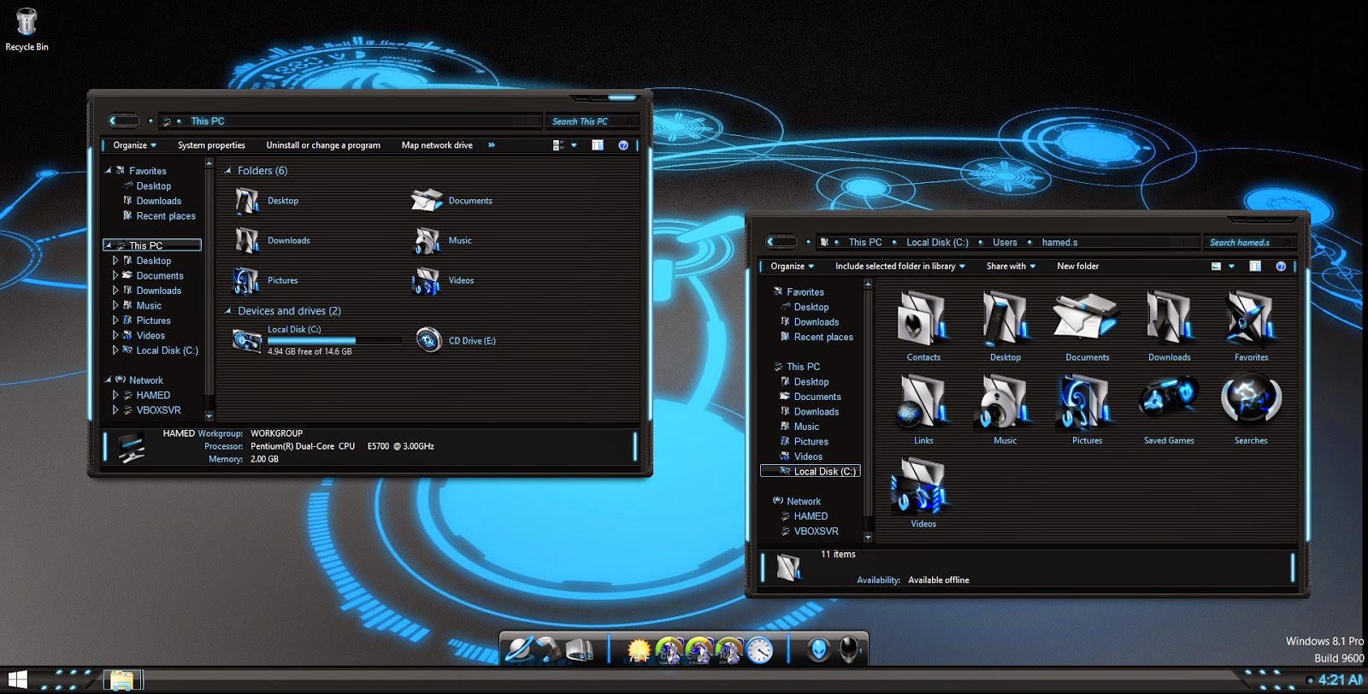This screenshot has height=694, width=1368.
Task: Open Videos folder icon in This PC window
Action: point(427,280)
